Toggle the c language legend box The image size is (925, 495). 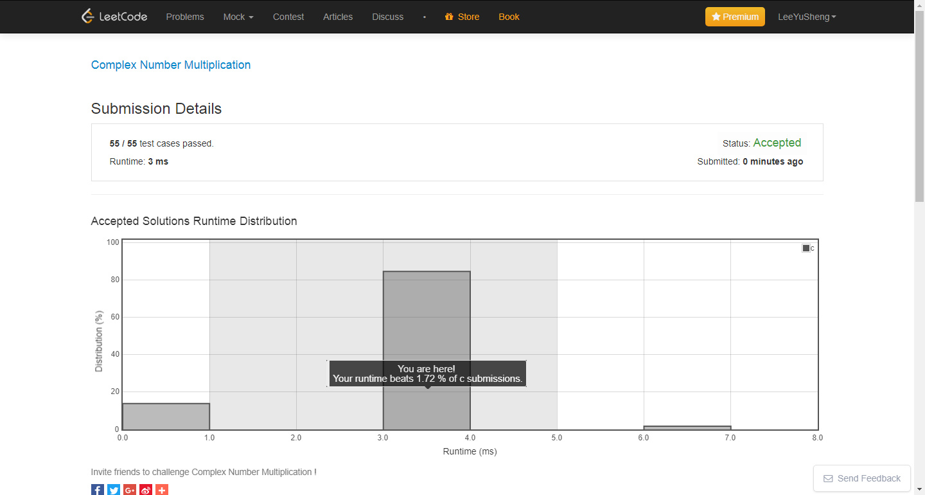806,248
